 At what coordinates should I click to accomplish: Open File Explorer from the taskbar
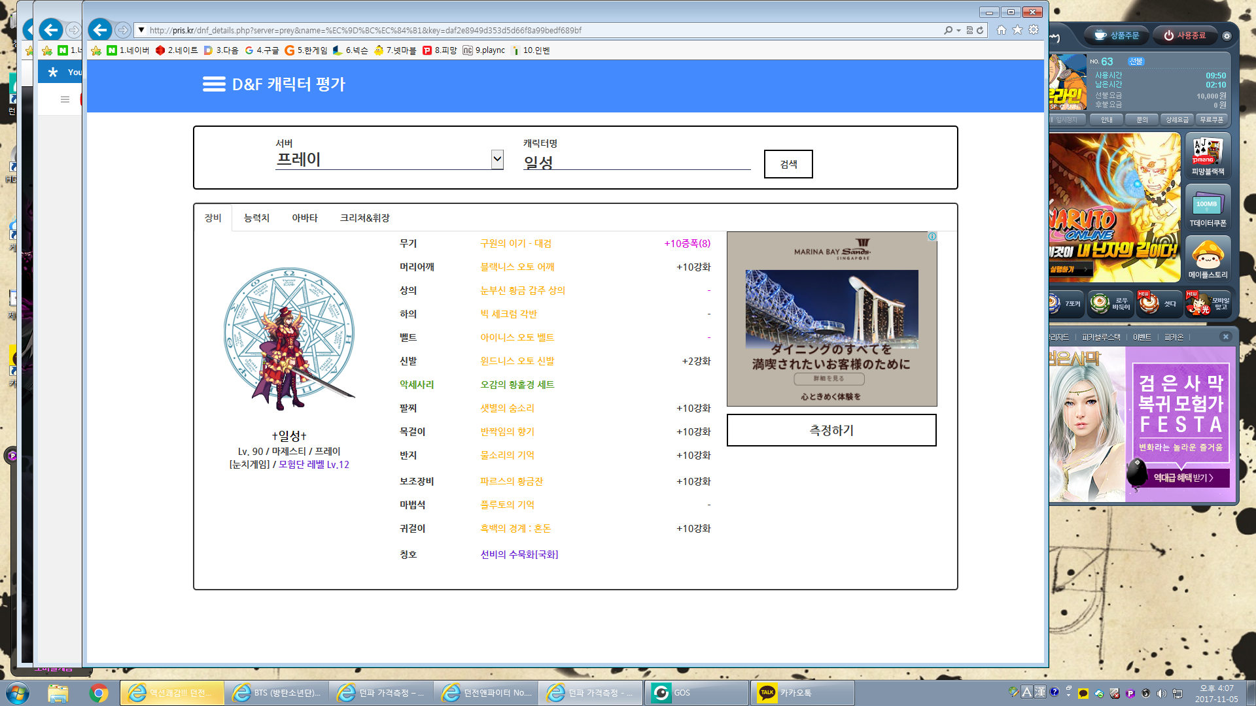click(58, 693)
